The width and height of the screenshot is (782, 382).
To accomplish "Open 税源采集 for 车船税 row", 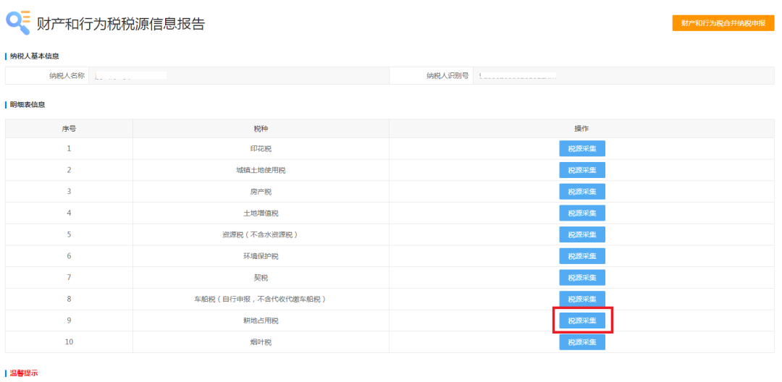I will [x=581, y=300].
